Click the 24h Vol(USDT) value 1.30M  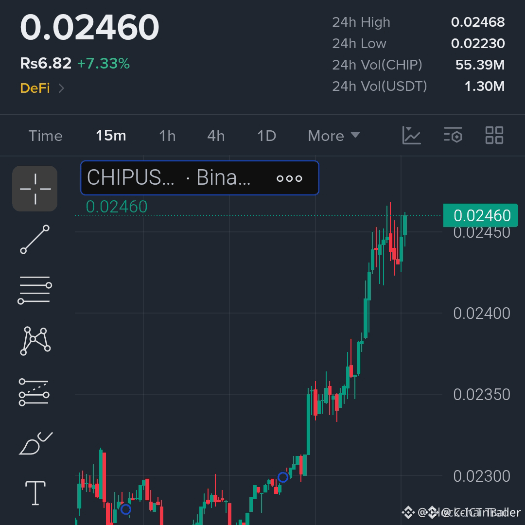485,87
